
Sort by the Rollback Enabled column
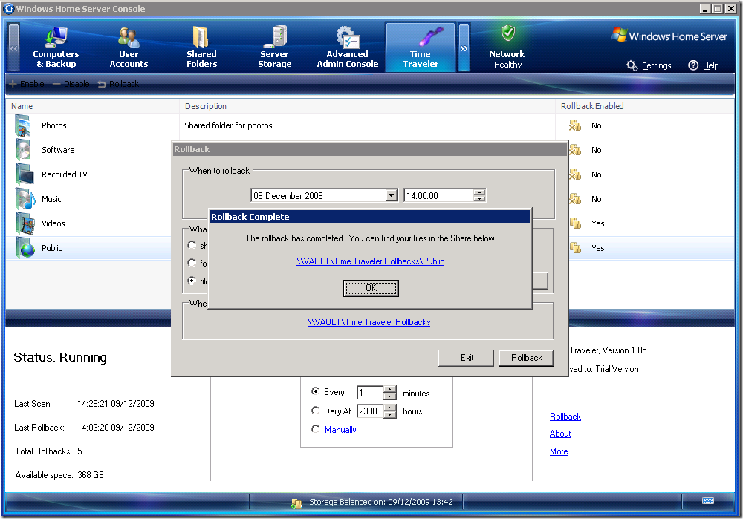point(645,106)
